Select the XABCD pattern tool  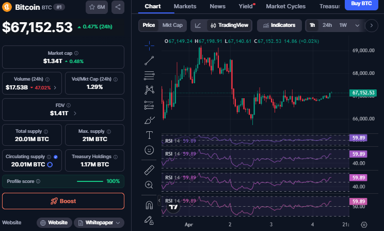tap(149, 90)
